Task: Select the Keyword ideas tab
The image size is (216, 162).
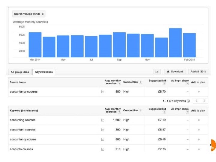Action: 44,72
